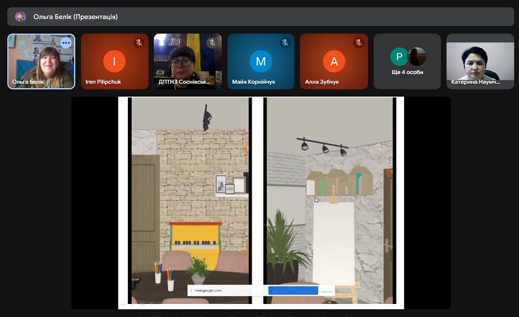Select Катерина Наумч's video tile
The height and width of the screenshot is (317, 519).
(479, 62)
